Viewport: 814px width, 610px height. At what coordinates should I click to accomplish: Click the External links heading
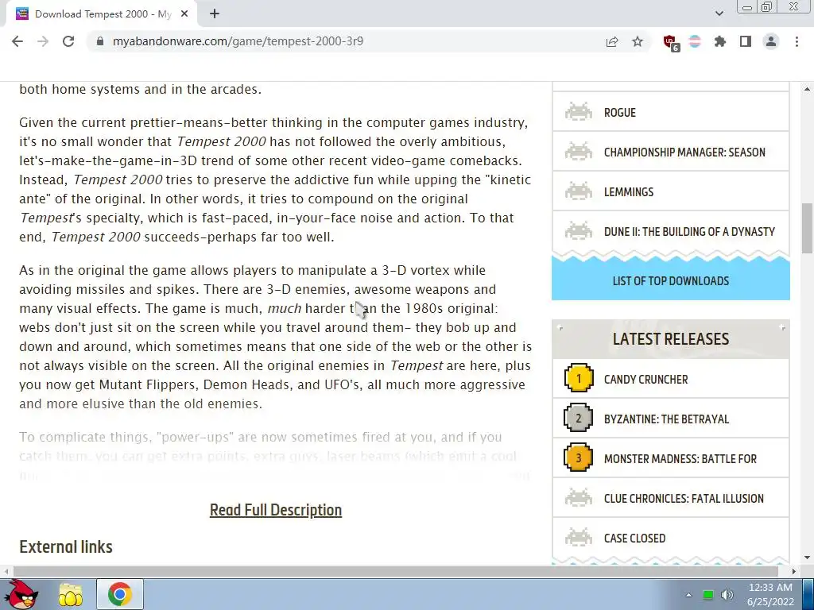click(x=66, y=546)
